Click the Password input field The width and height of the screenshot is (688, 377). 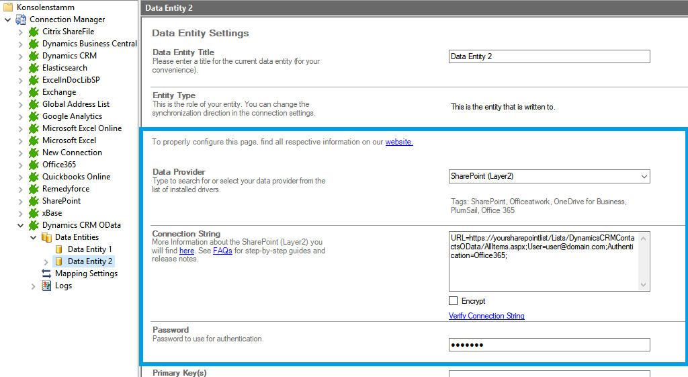point(549,345)
